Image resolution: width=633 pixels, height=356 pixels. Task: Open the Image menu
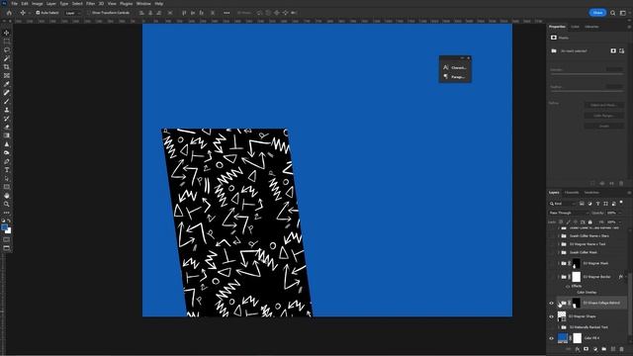click(x=38, y=4)
